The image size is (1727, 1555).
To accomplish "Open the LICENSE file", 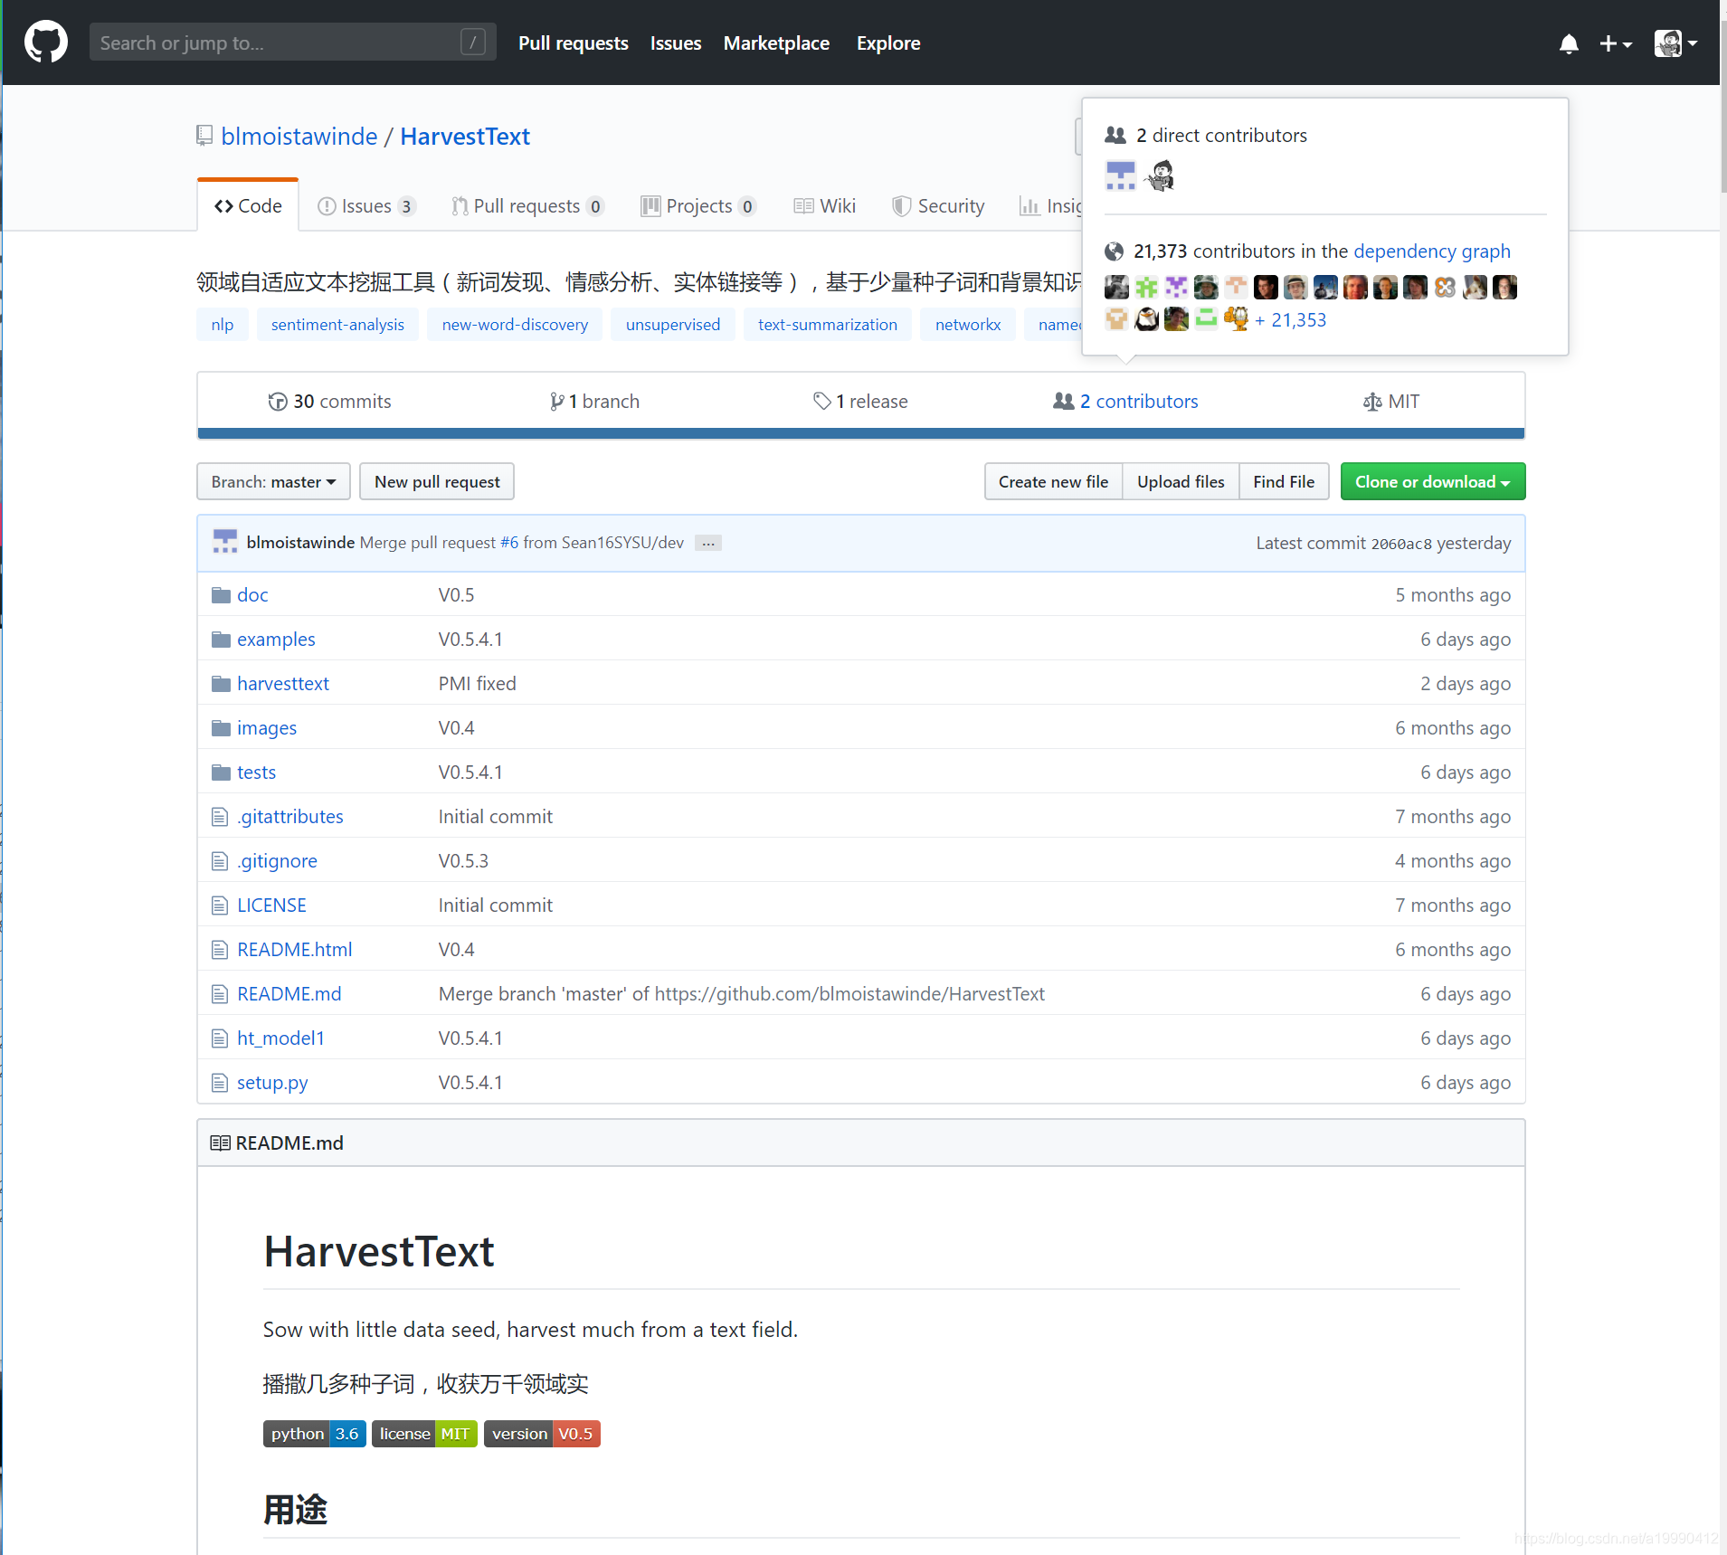I will [x=271, y=905].
